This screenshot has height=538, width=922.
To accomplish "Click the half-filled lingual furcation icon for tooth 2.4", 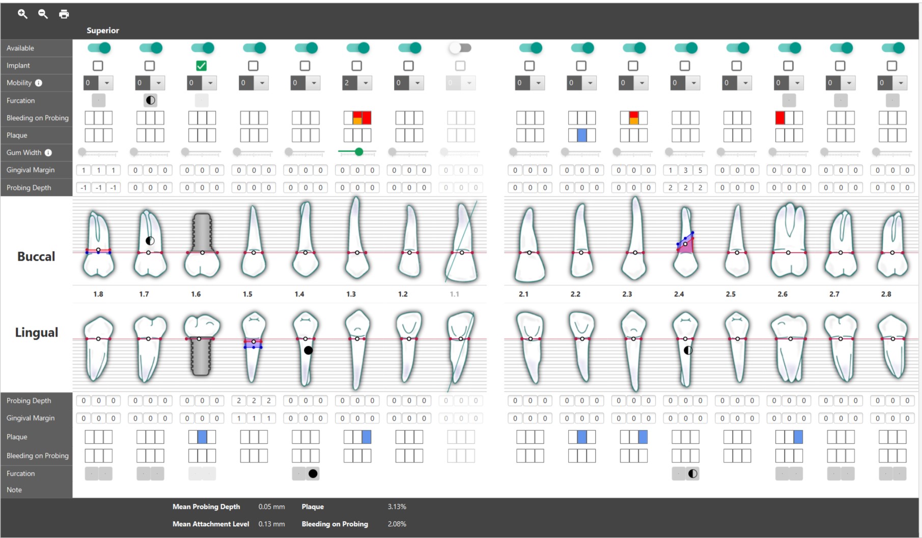I will 692,474.
